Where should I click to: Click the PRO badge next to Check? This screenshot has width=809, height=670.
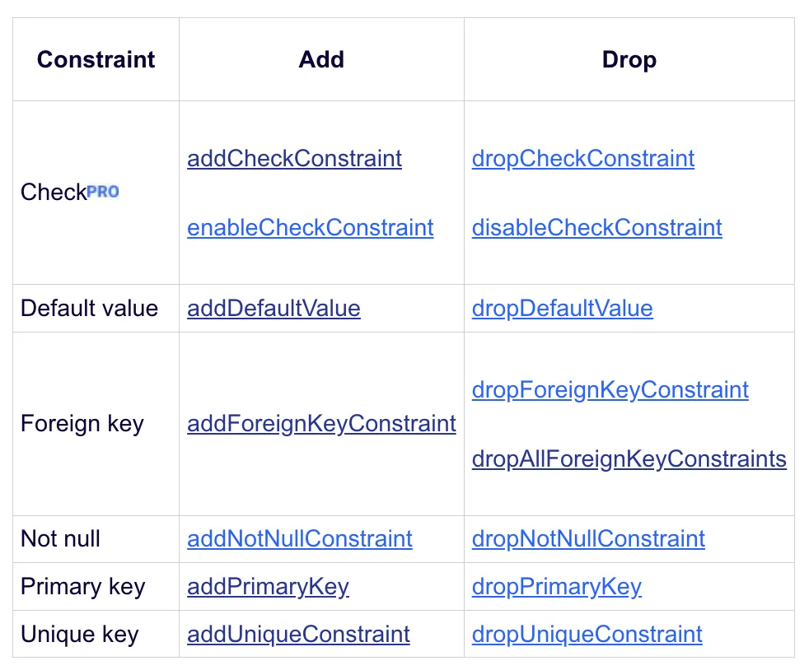103,192
